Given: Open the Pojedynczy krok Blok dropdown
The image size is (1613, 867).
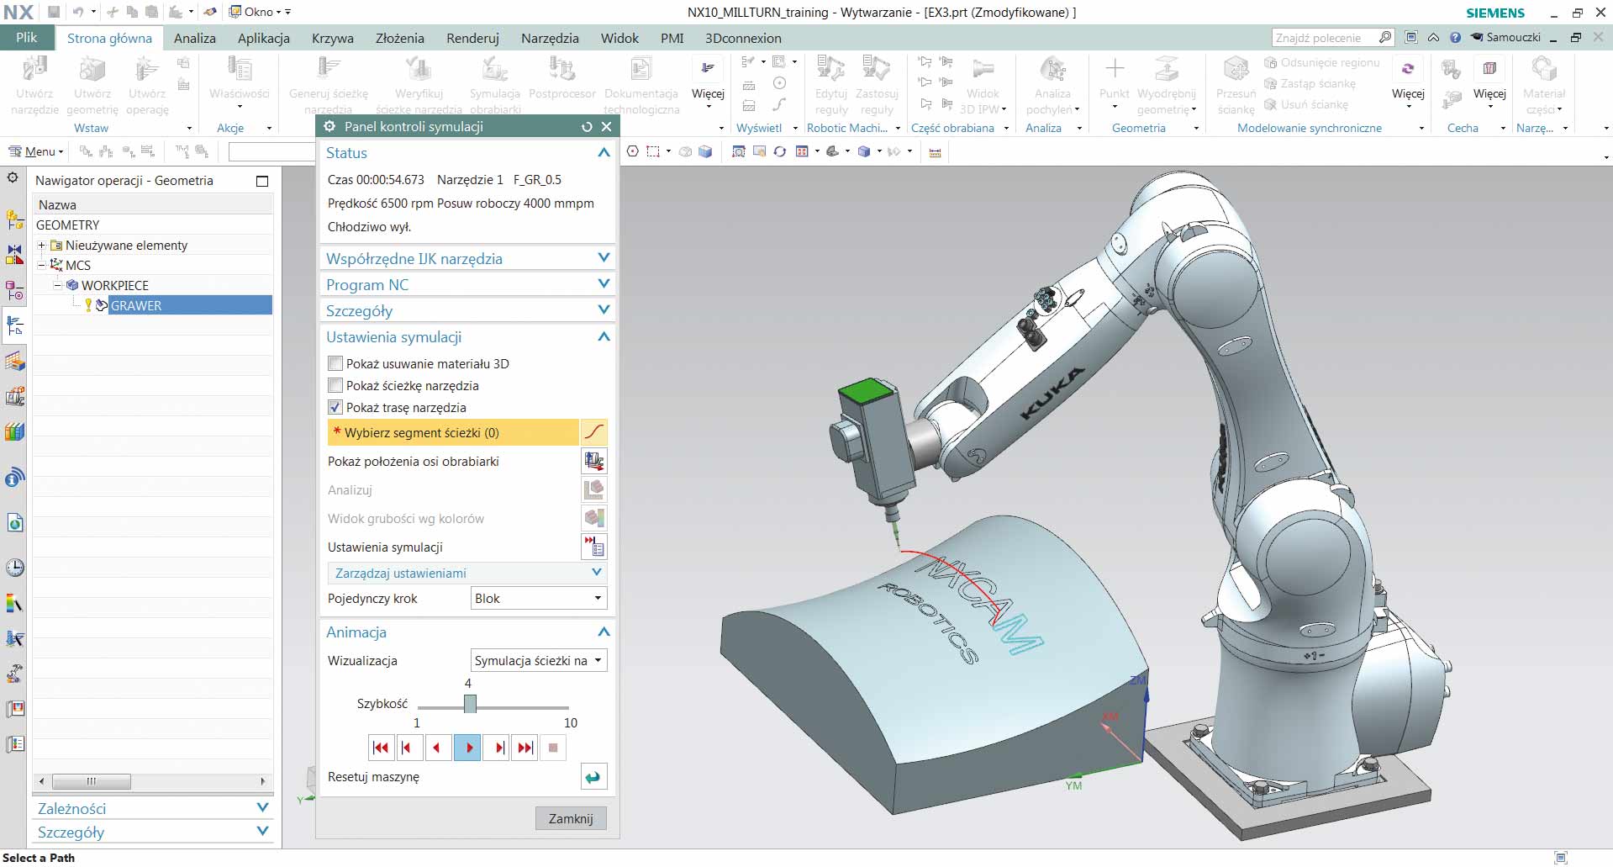Looking at the screenshot, I should click(538, 599).
